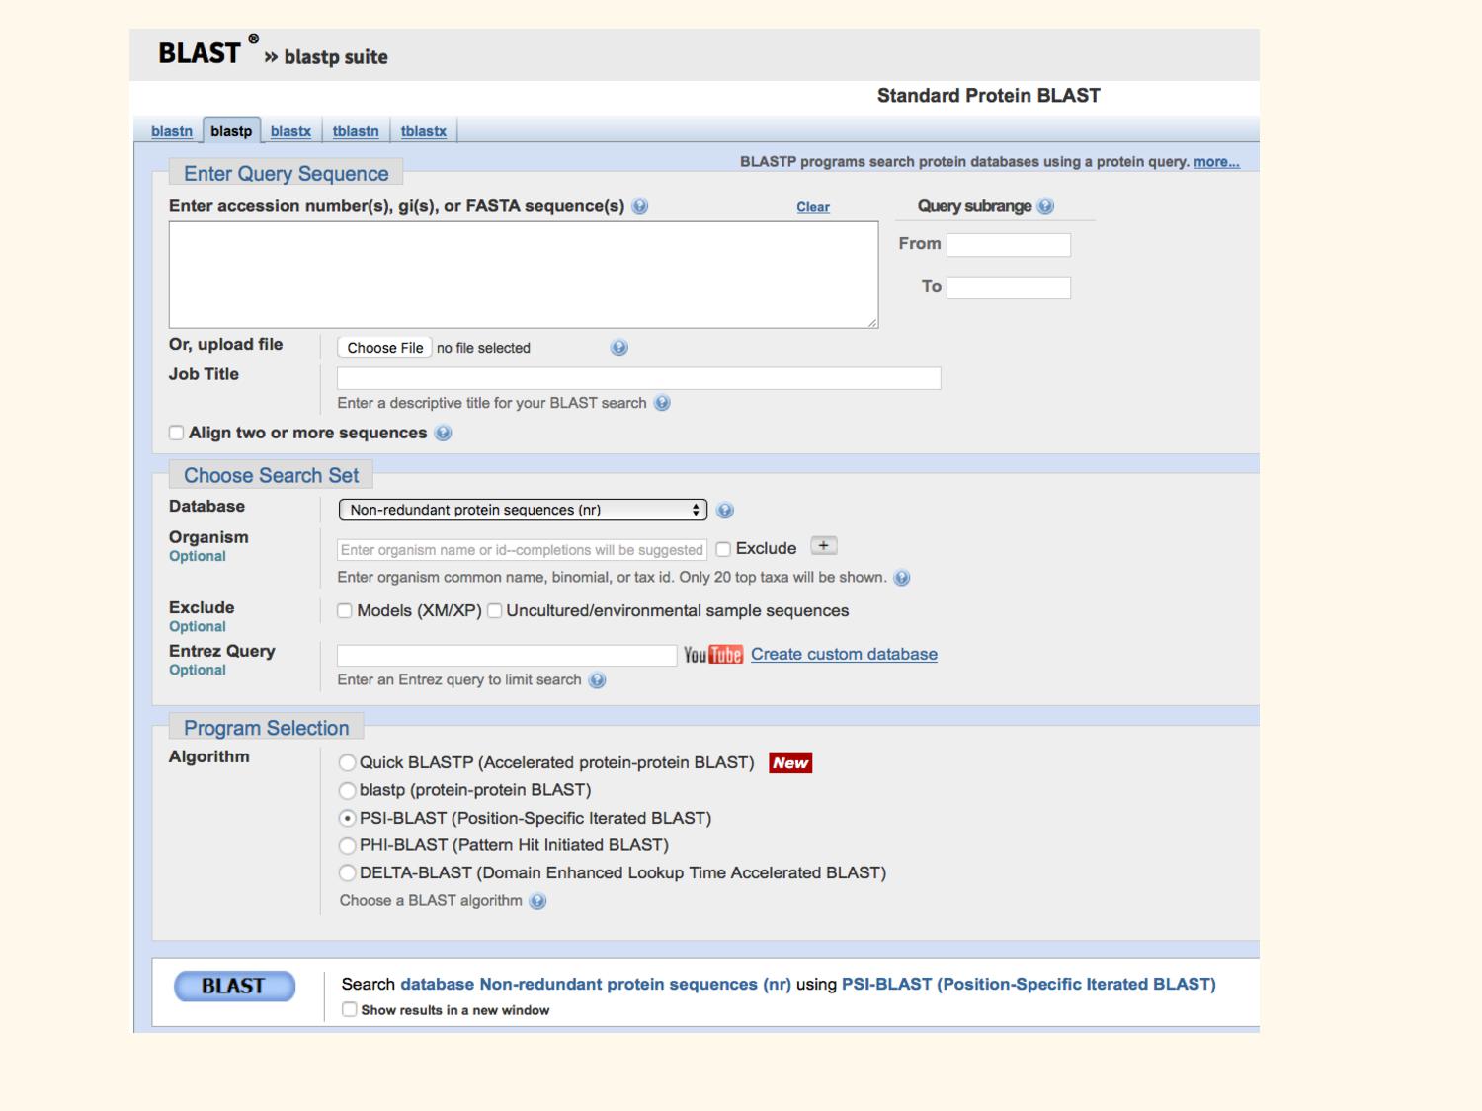
Task: Click help icon for Entrez query hint
Action: point(597,680)
